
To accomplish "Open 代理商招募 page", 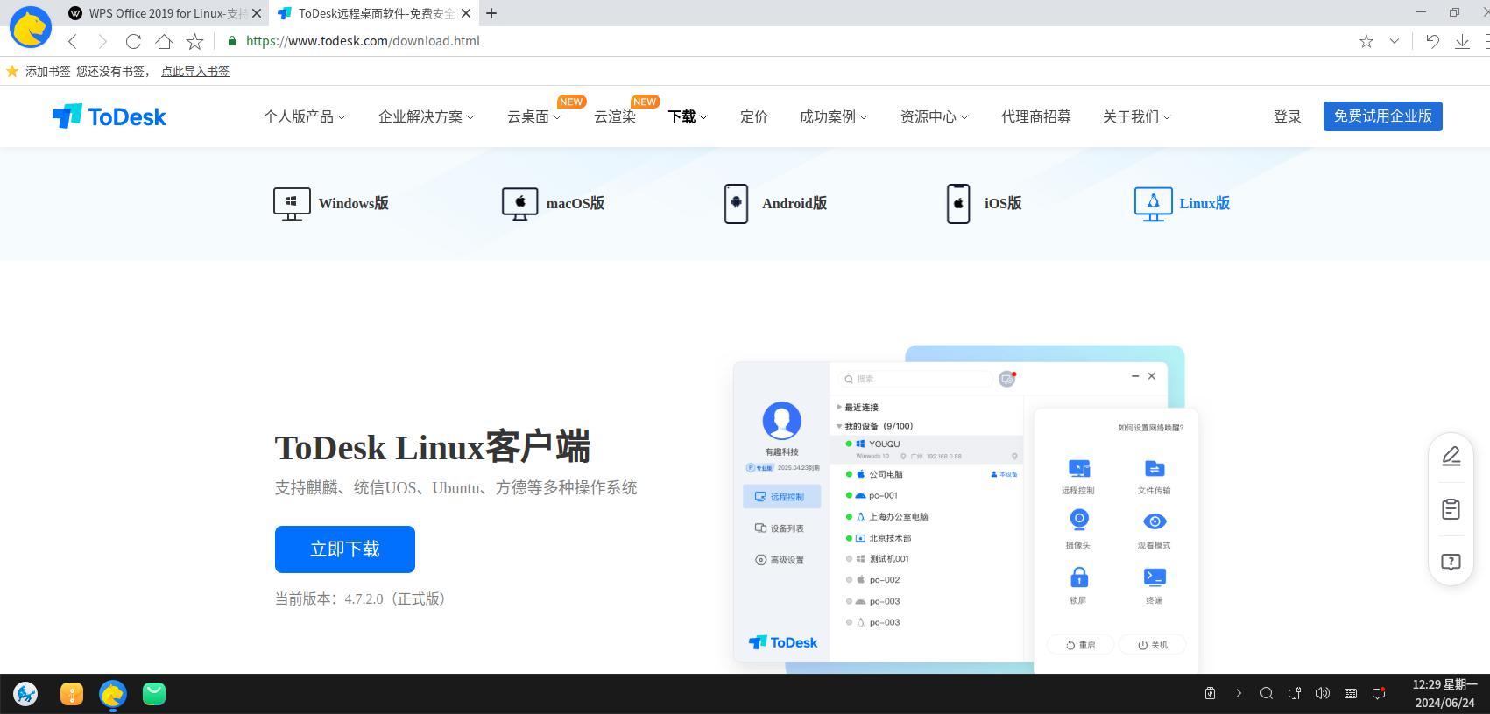I will pyautogui.click(x=1036, y=116).
